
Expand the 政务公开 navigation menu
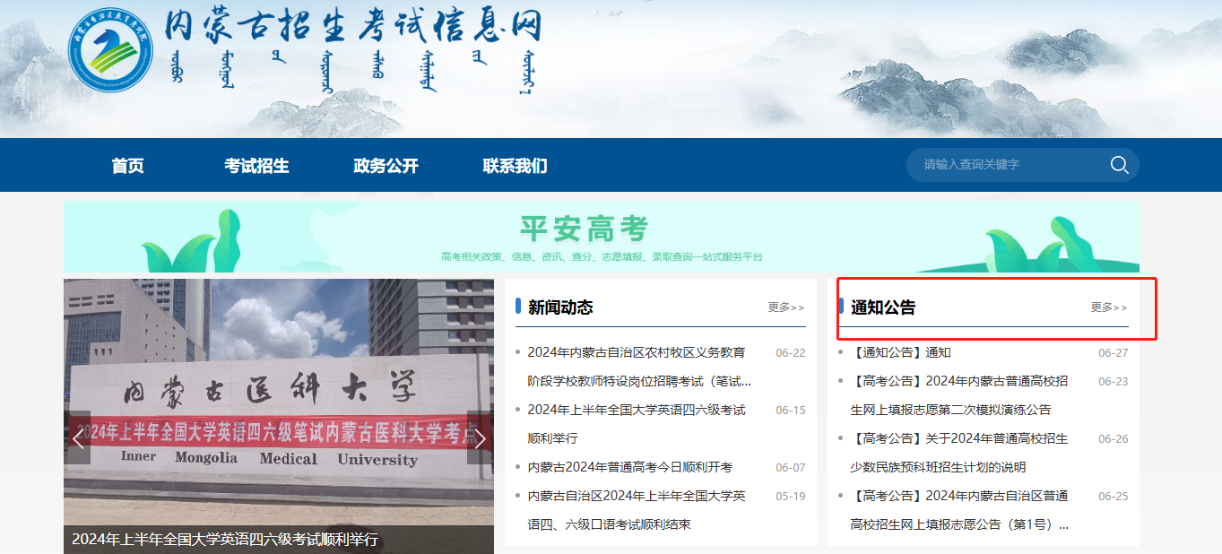coord(386,166)
